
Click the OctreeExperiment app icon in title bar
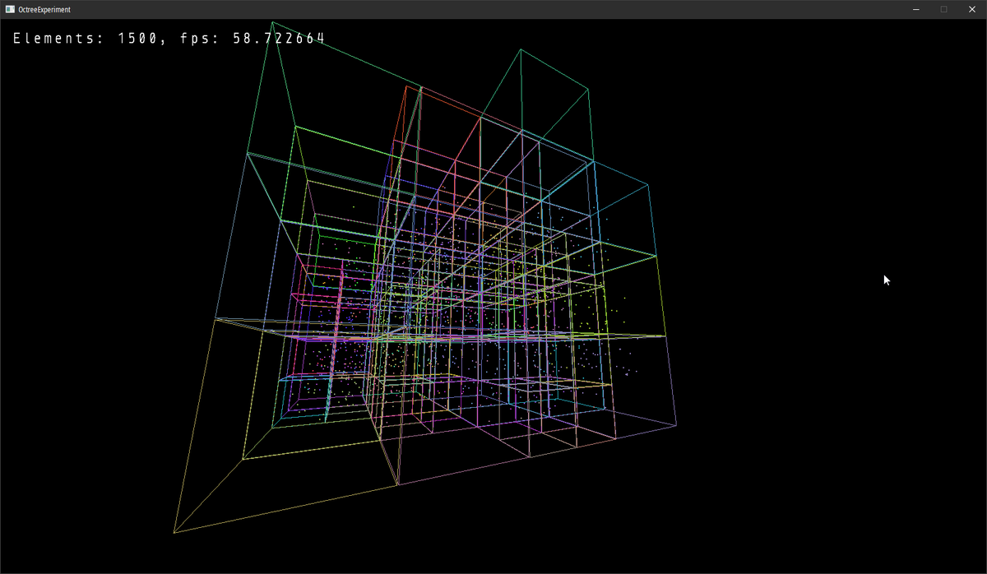click(x=10, y=9)
